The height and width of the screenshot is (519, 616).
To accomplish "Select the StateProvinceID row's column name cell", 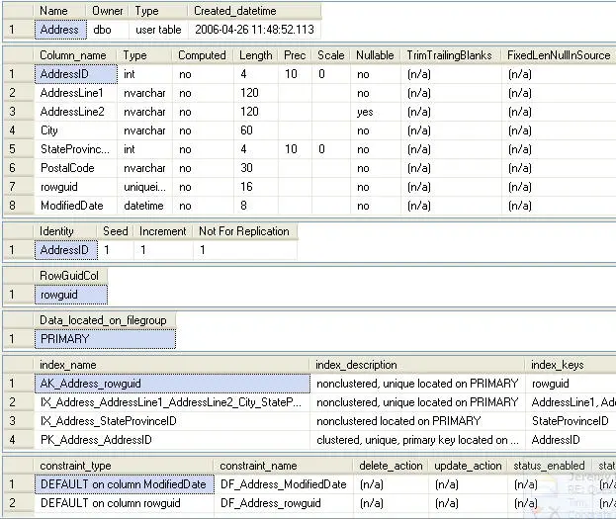I will 75,149.
